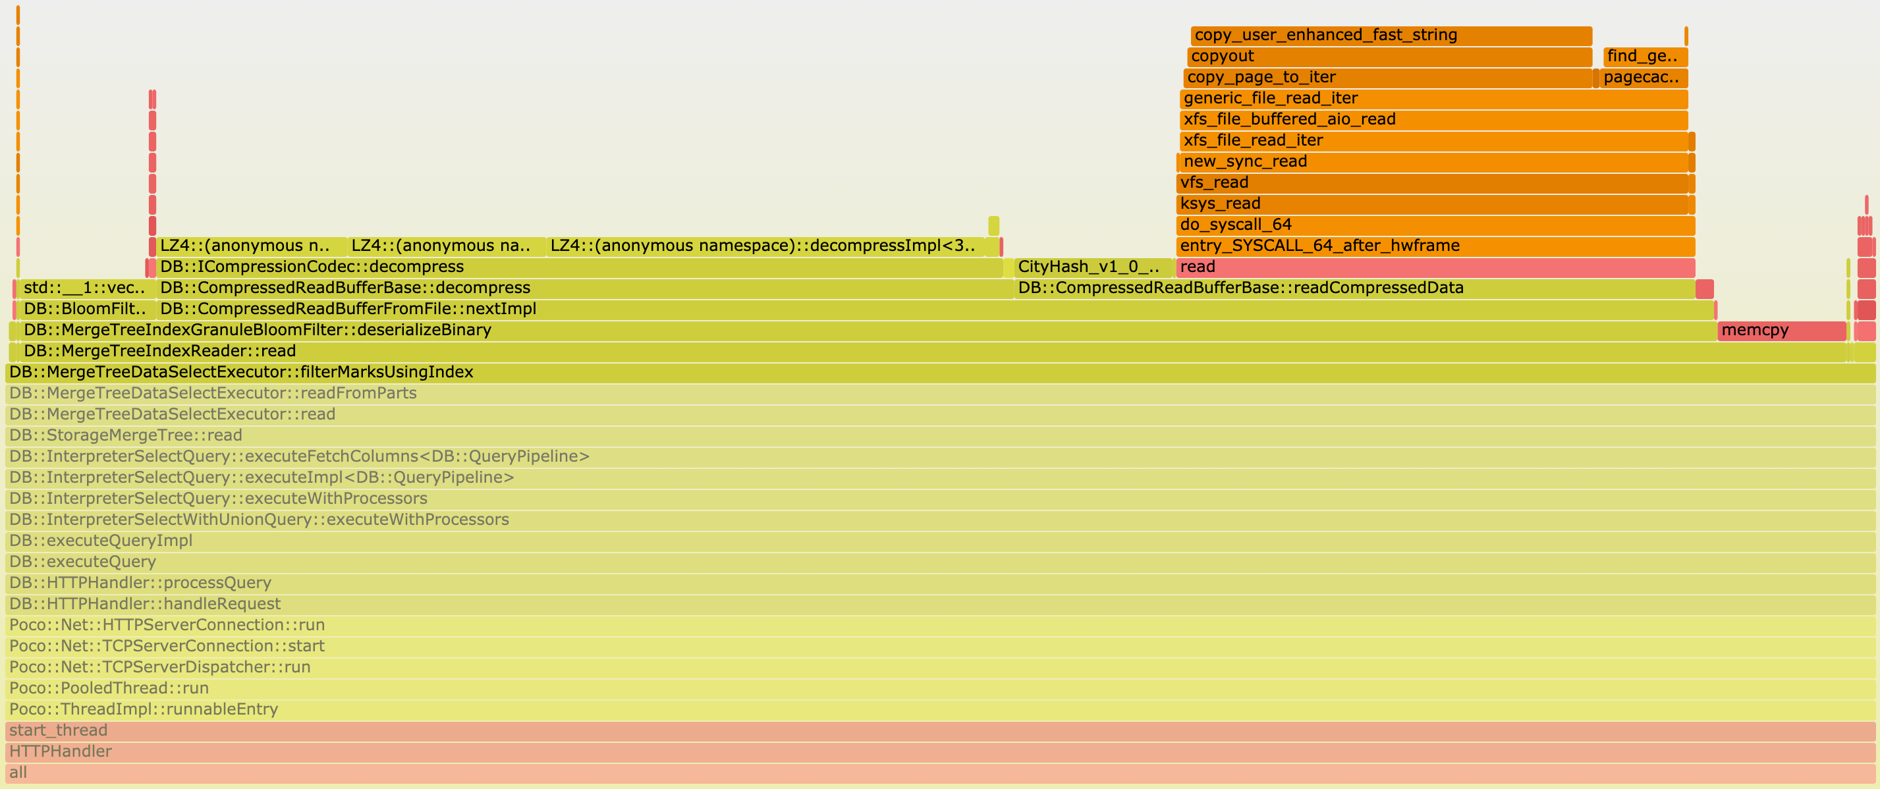Click DB::MergeTreeIndexReader::read frame
Viewport: 1880px width, 789px height.
(933, 352)
